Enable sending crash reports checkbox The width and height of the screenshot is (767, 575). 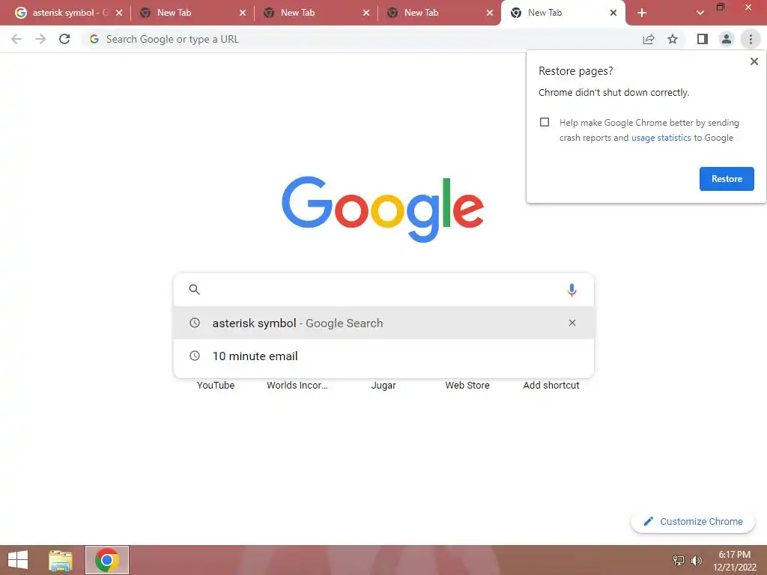coord(545,122)
